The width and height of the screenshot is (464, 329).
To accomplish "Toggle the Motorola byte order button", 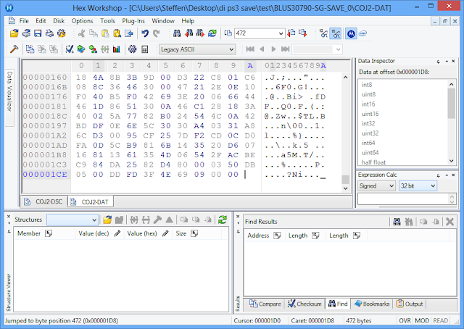I will (x=351, y=33).
